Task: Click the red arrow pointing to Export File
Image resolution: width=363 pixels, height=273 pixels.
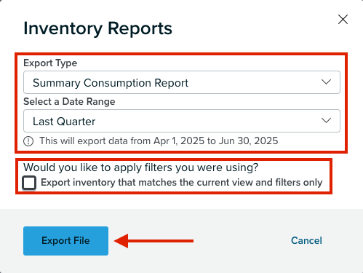Action: (153, 241)
